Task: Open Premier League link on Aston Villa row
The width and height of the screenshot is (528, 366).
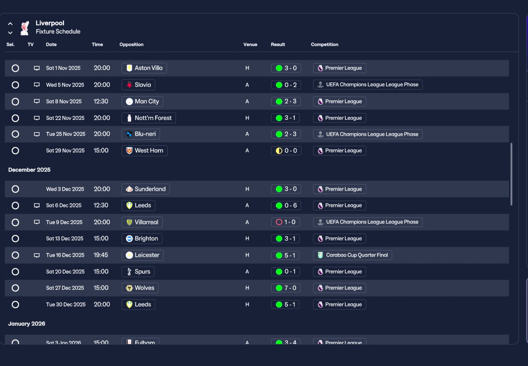Action: pyautogui.click(x=339, y=68)
